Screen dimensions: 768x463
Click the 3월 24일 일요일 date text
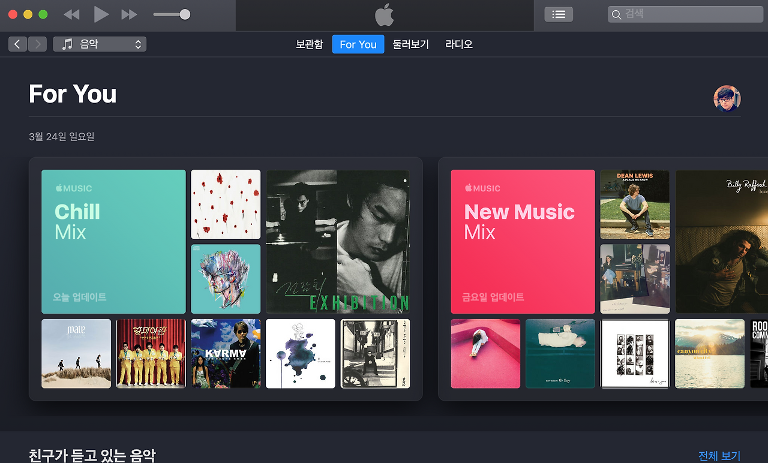62,137
